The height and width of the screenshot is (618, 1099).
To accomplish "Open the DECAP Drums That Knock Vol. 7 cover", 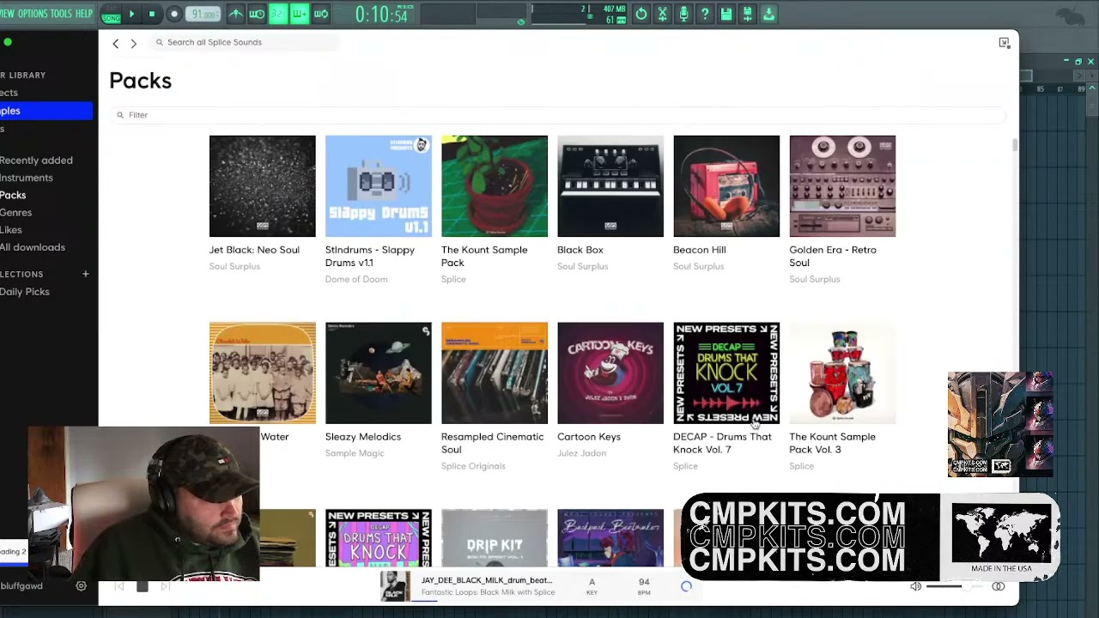I will [726, 373].
